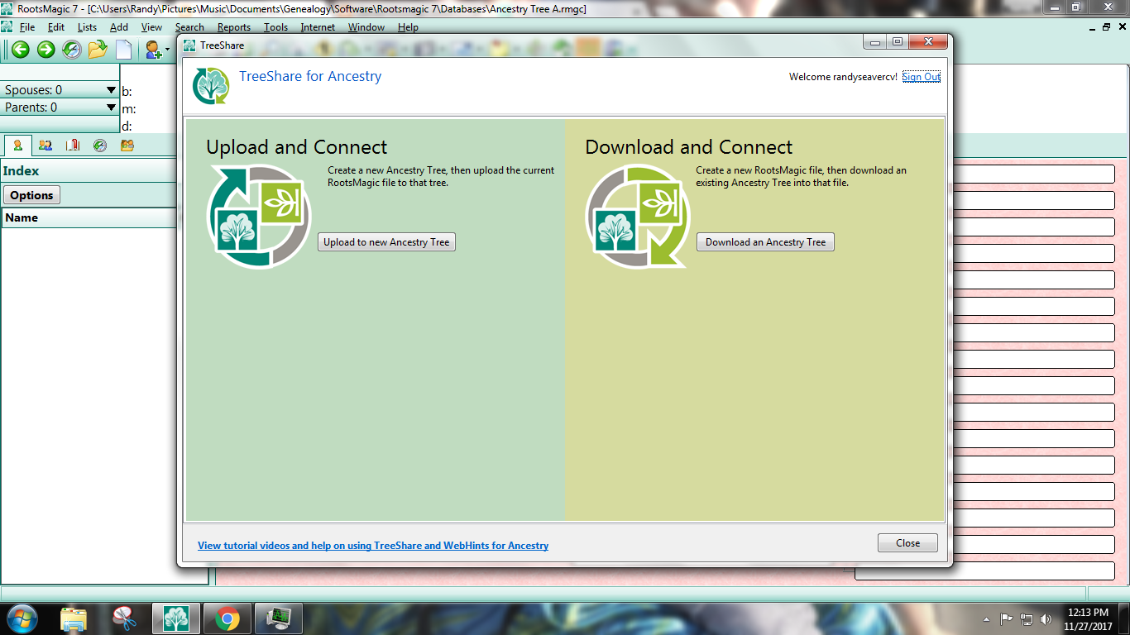Click the volume speaker tray icon
The image size is (1130, 635).
click(x=1046, y=618)
